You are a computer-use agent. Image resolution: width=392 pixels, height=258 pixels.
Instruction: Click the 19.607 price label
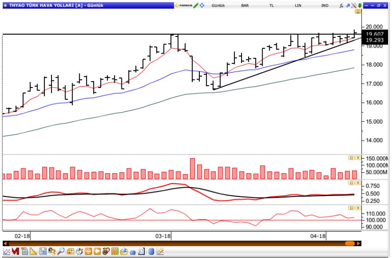click(x=374, y=34)
